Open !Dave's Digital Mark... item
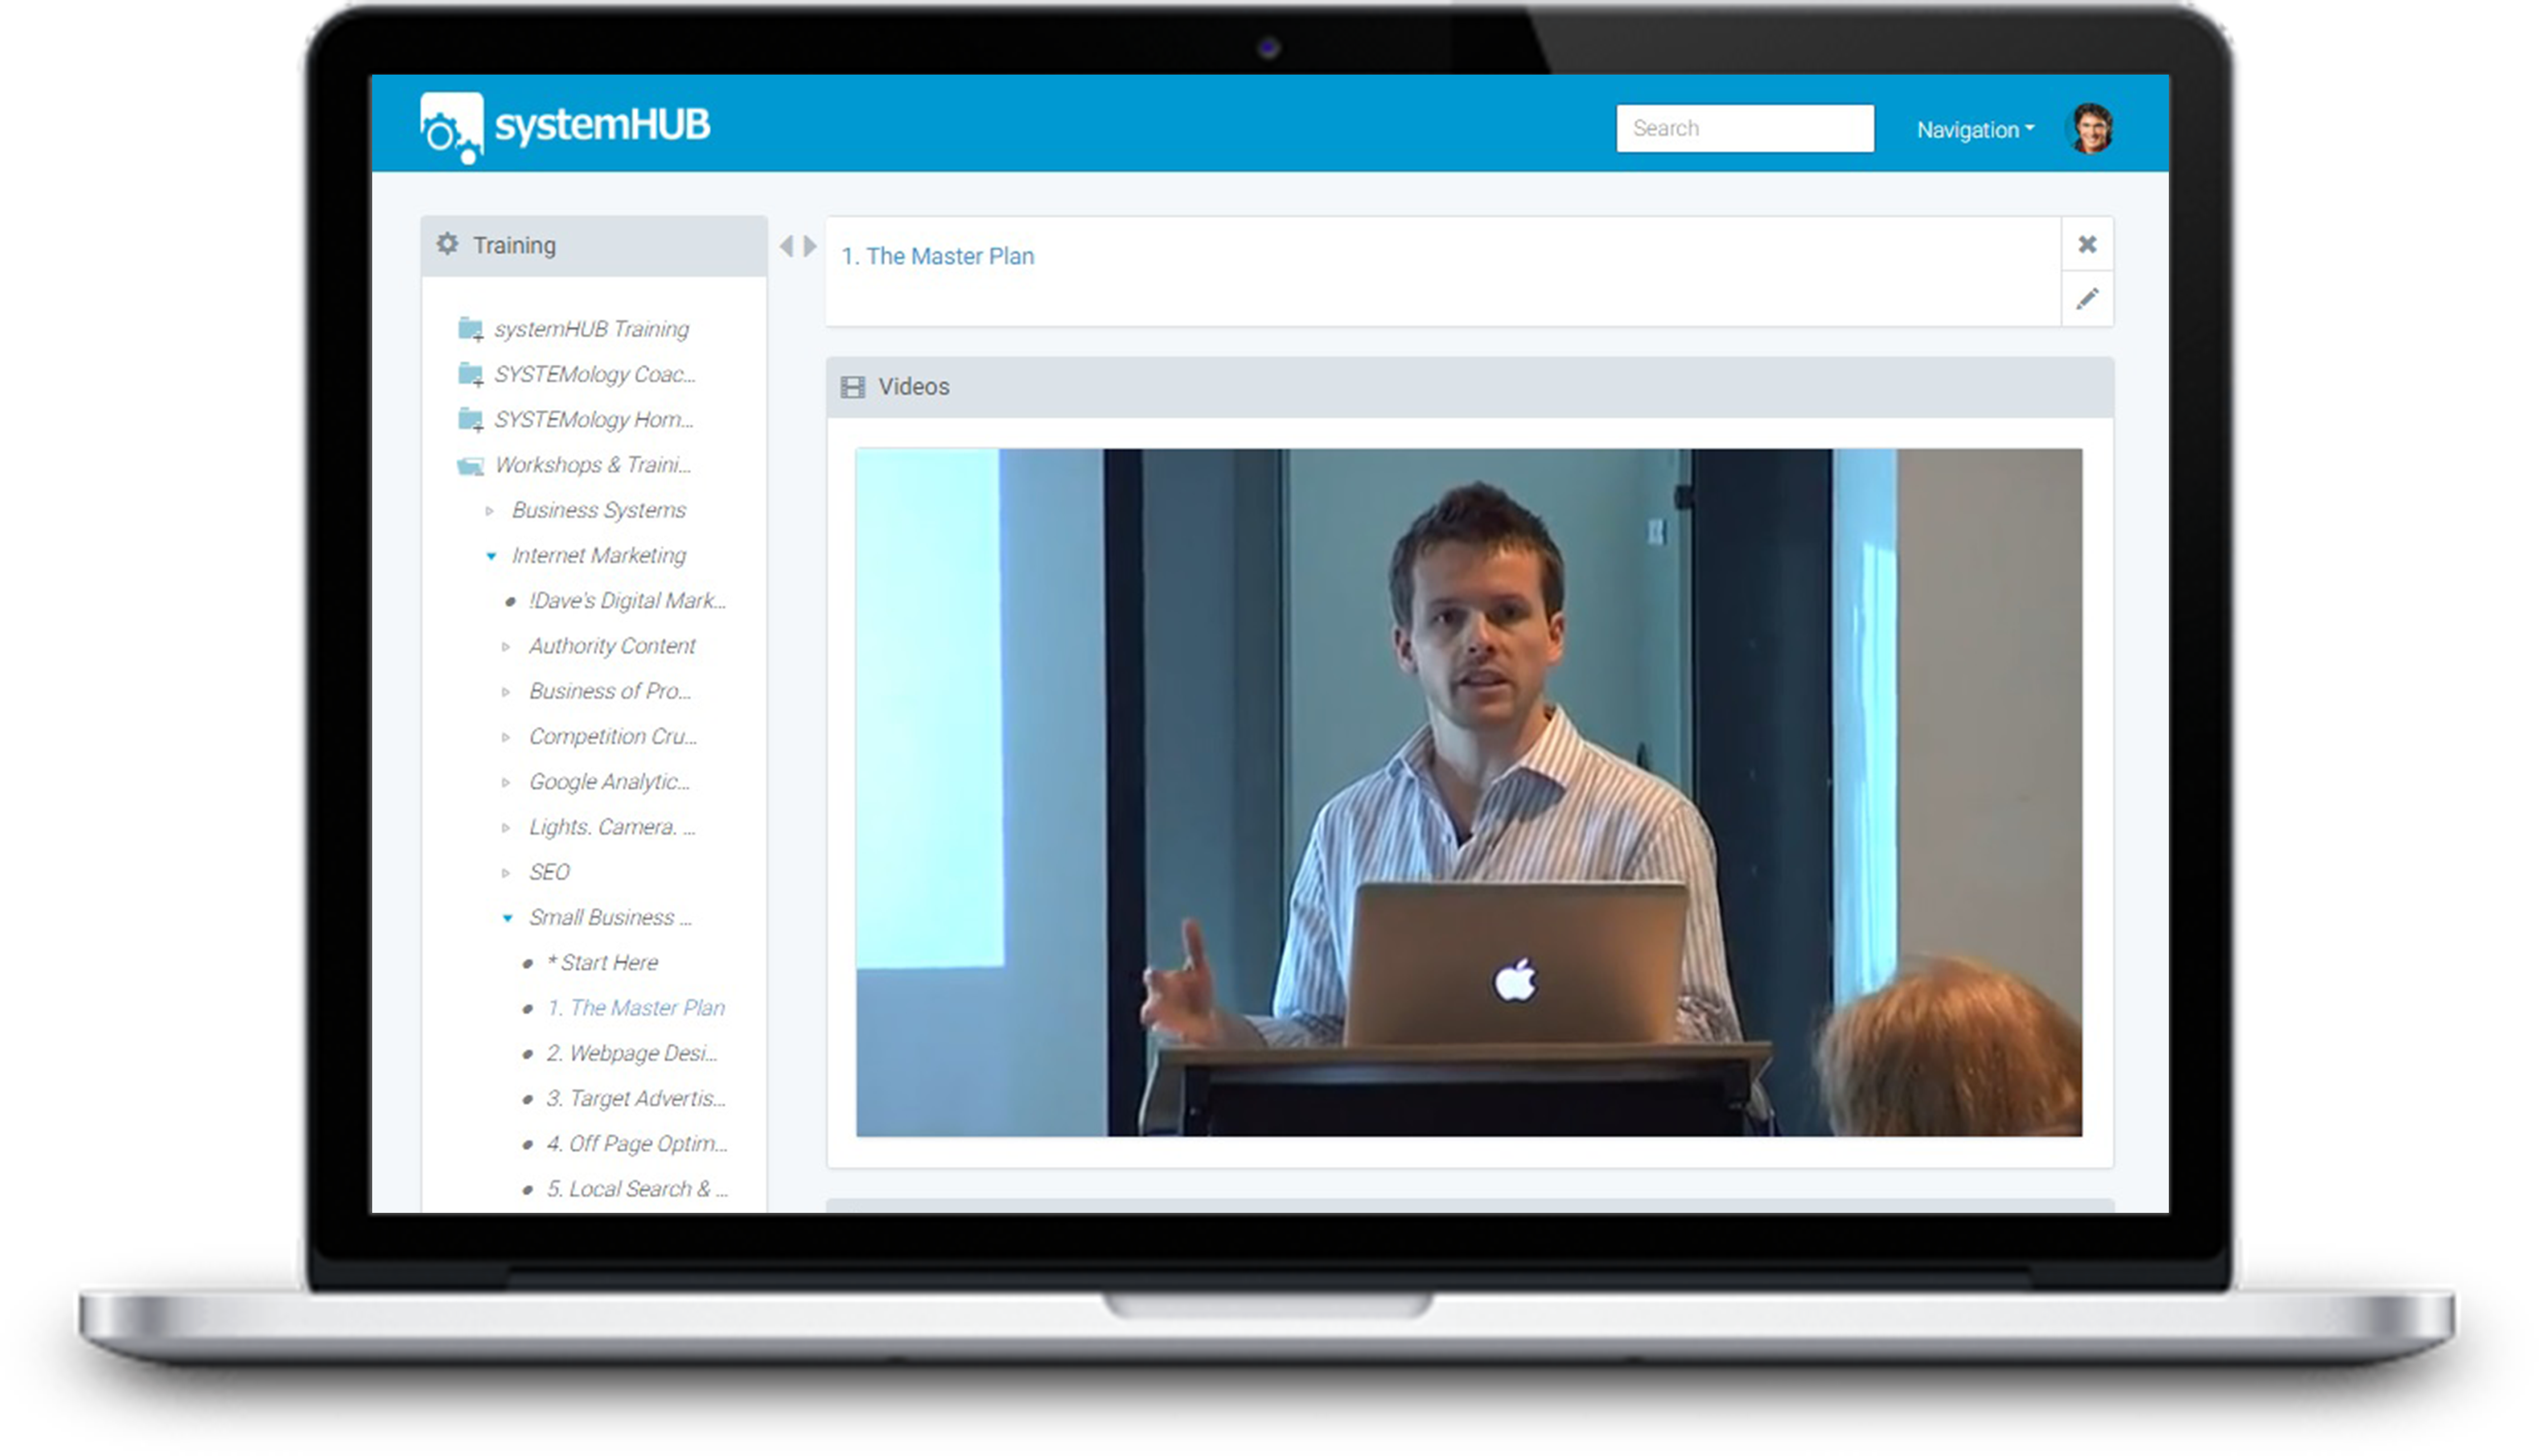This screenshot has height=1456, width=2539. click(x=627, y=600)
